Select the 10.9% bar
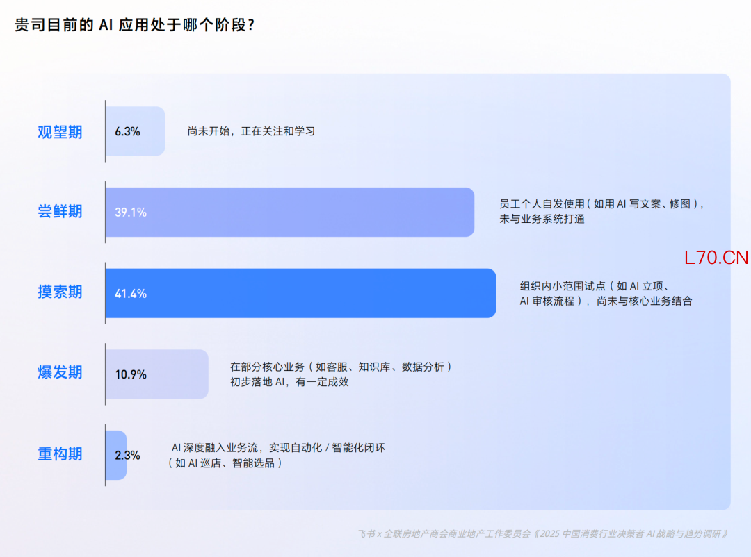This screenshot has height=557, width=751. pyautogui.click(x=156, y=374)
